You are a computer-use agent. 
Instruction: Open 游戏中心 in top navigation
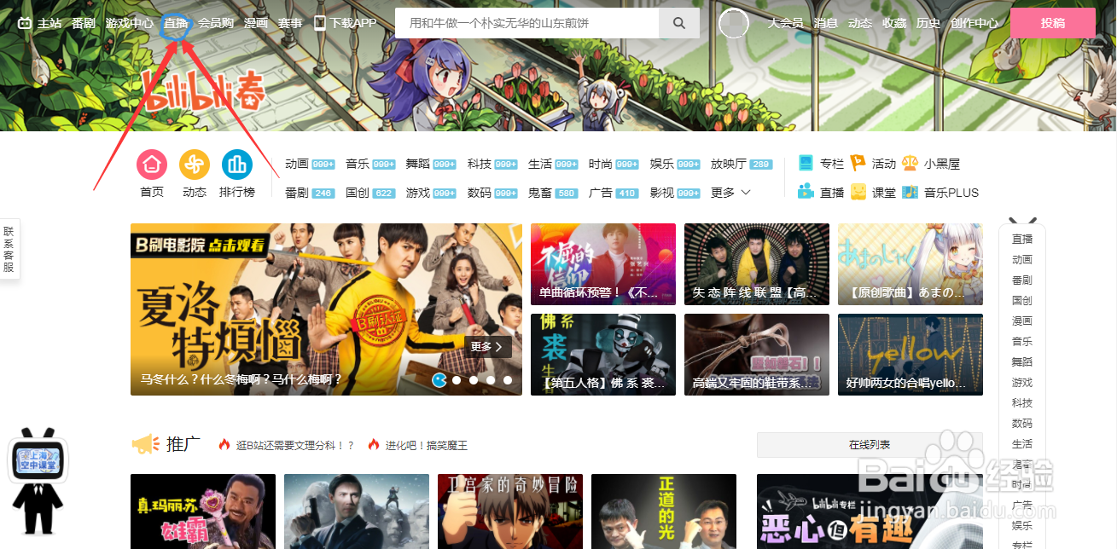point(130,23)
